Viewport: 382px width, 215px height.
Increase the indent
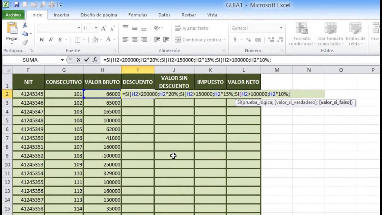pos(166,39)
